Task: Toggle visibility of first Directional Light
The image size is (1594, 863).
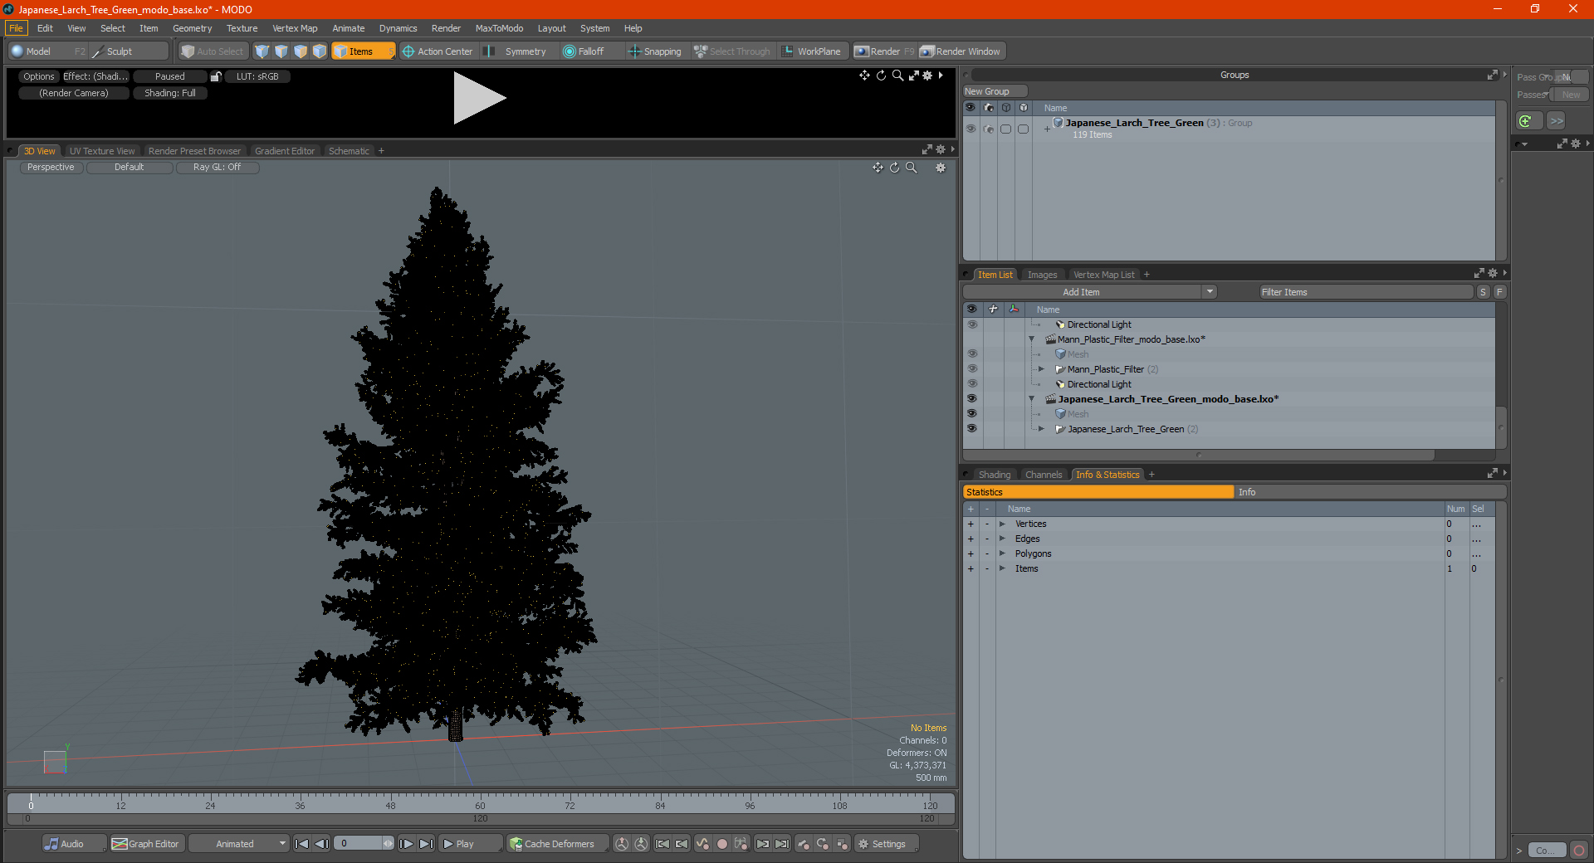Action: click(971, 324)
